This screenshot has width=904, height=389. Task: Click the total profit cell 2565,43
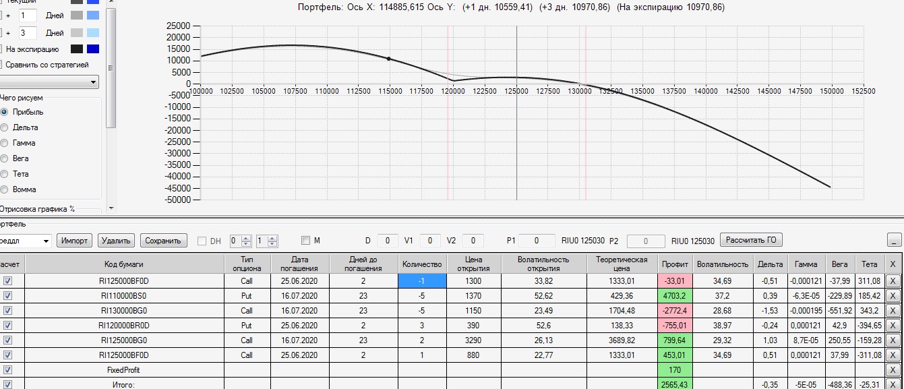point(675,384)
